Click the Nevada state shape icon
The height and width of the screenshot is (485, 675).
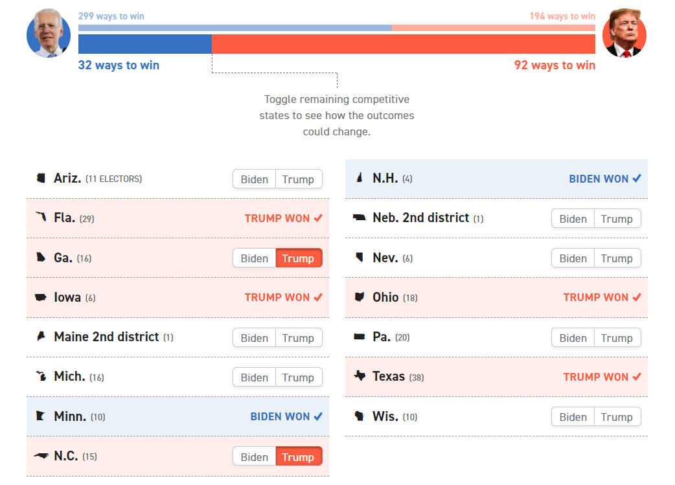[360, 257]
